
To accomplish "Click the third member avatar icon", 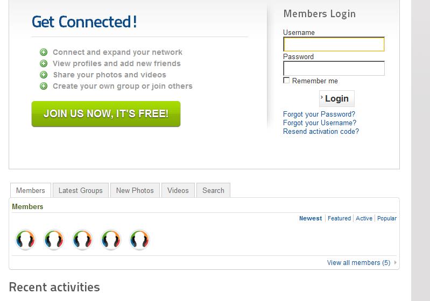I will (82, 240).
